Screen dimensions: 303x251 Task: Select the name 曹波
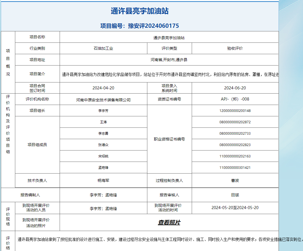(235, 180)
